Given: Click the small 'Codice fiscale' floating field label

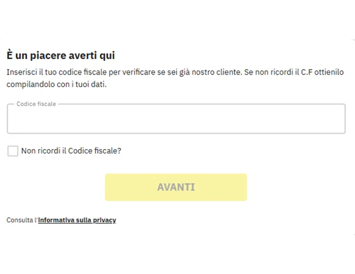Looking at the screenshot, I should [36, 104].
